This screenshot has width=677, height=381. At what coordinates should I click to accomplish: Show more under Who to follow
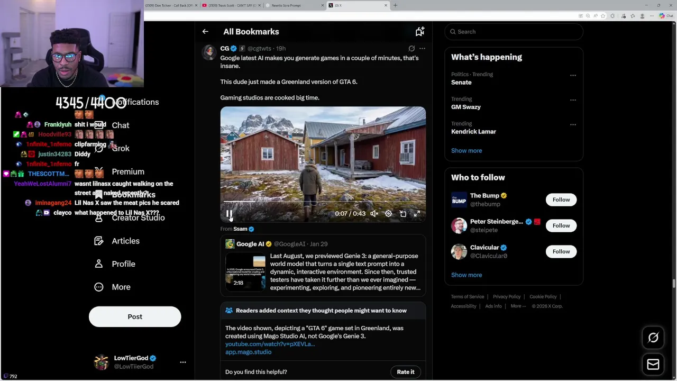[x=466, y=275]
